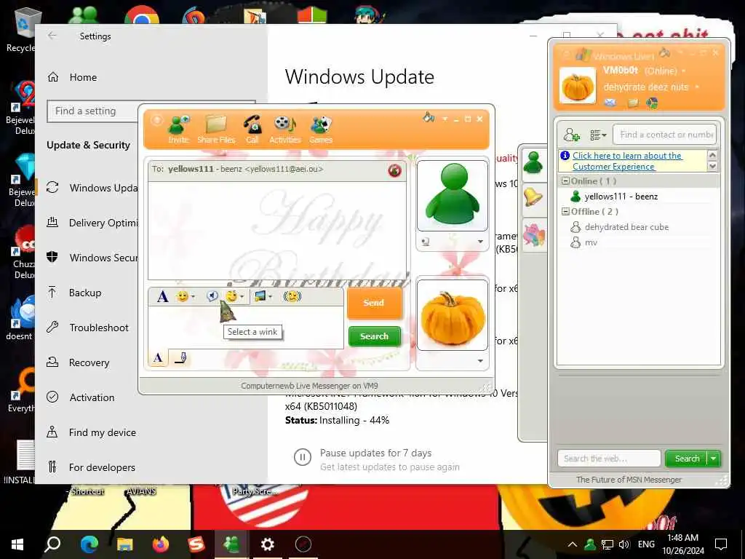Open the font letter A button
The image size is (745, 559).
tap(162, 297)
